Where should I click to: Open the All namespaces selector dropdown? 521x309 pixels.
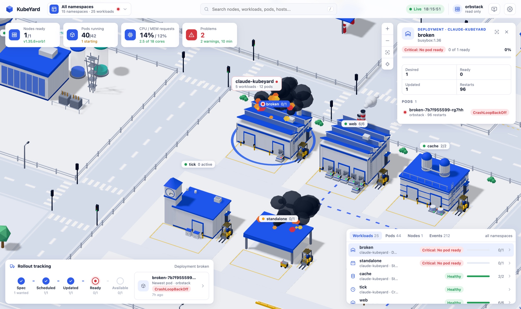pos(89,9)
